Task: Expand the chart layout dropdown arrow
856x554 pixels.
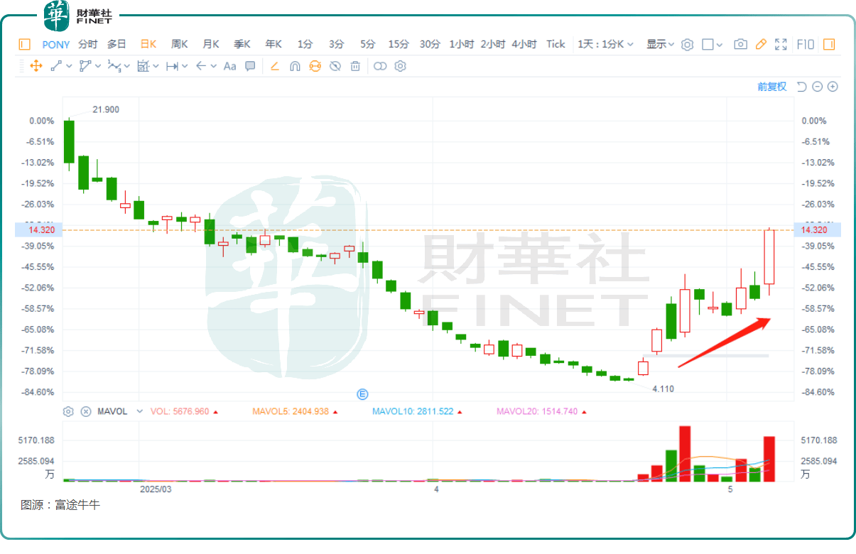Action: [719, 45]
